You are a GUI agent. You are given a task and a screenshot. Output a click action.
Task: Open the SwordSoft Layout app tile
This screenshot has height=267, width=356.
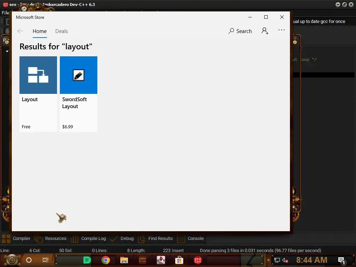click(x=79, y=94)
